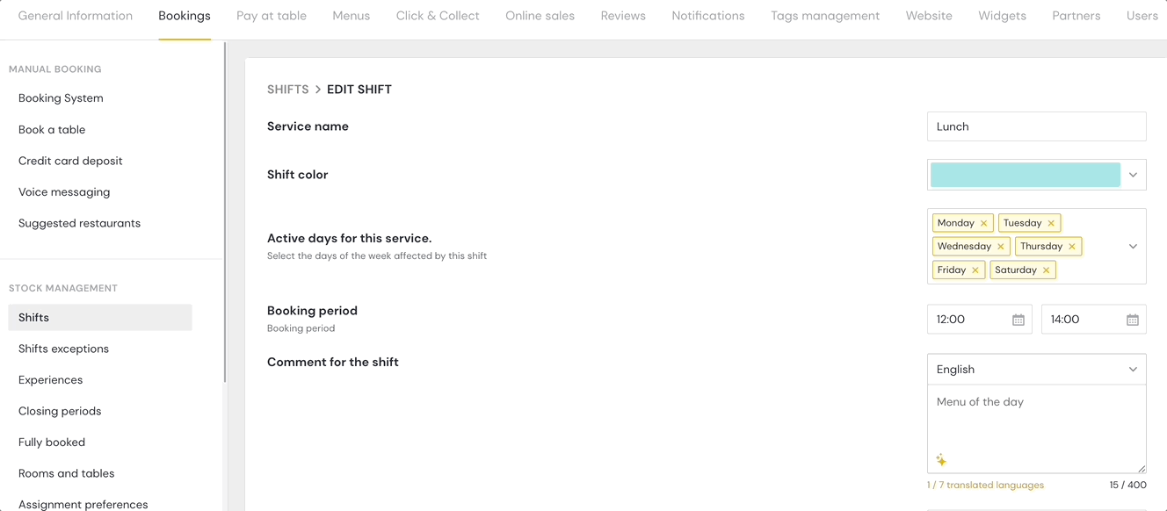
Task: Open the Reviews tab
Action: click(623, 16)
